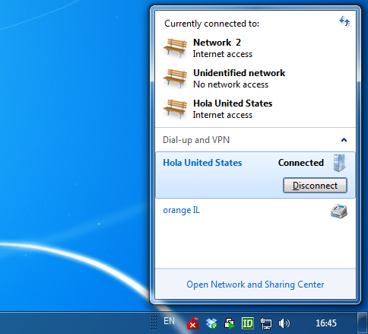Click the Network 2 bench icon

click(x=175, y=48)
